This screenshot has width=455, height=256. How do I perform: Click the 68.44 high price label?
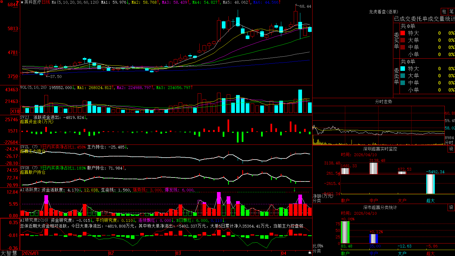[x=305, y=7]
